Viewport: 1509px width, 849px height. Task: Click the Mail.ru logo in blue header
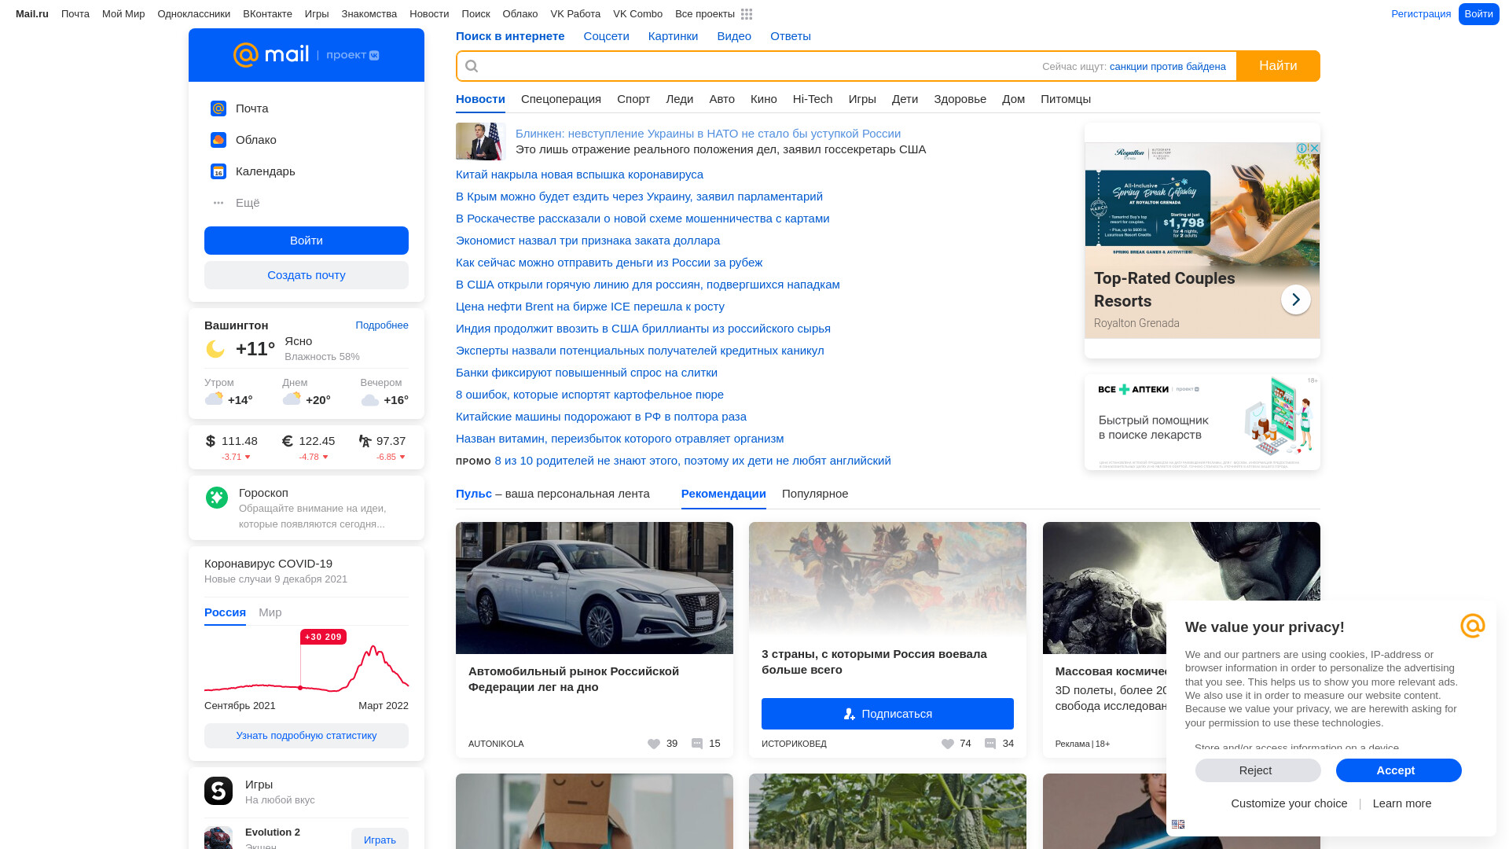[x=271, y=55]
